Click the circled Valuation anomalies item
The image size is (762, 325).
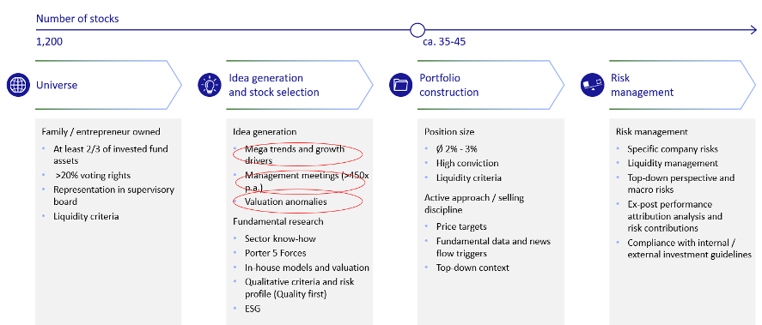(x=298, y=202)
